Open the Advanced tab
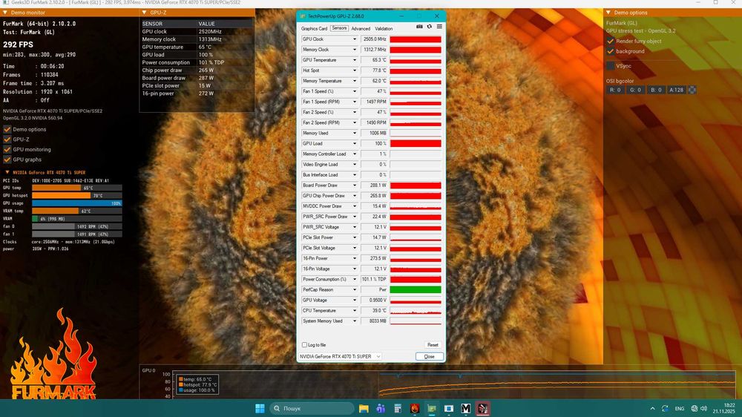This screenshot has height=417, width=742. [x=361, y=28]
